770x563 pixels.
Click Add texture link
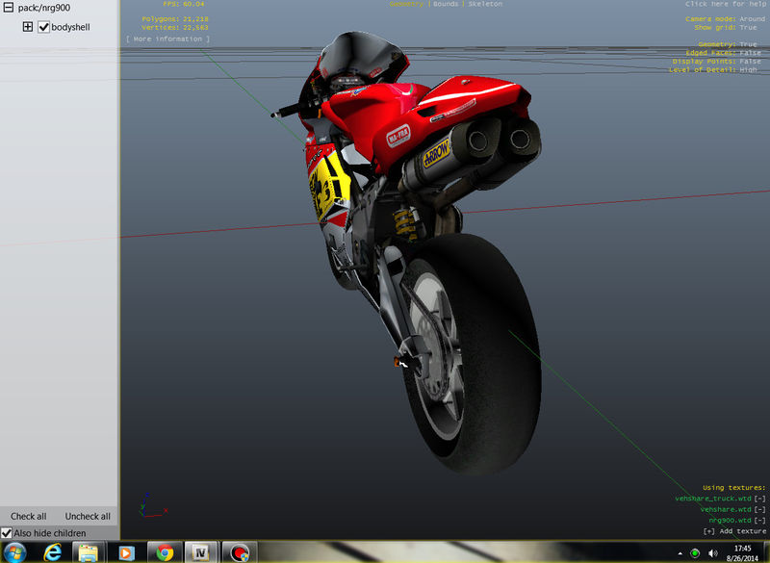tap(734, 531)
